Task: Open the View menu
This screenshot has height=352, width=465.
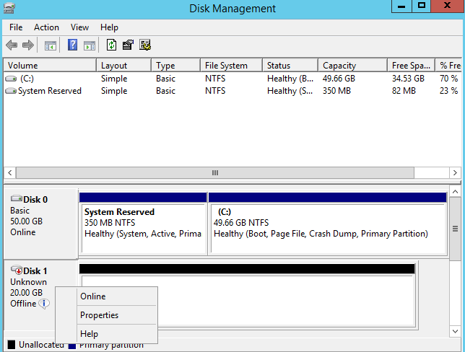Action: [x=80, y=27]
